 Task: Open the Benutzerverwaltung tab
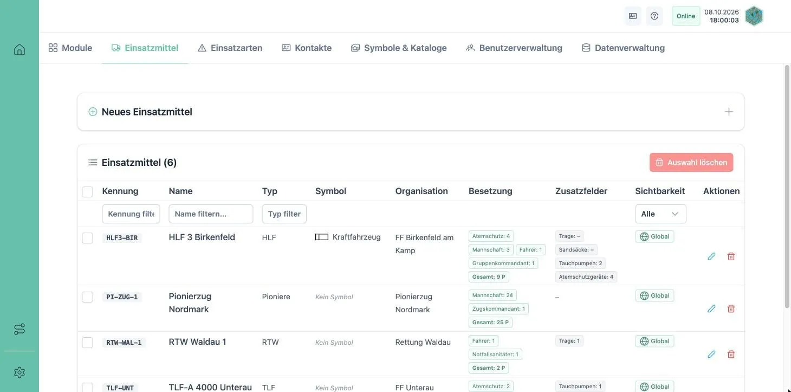pyautogui.click(x=514, y=48)
